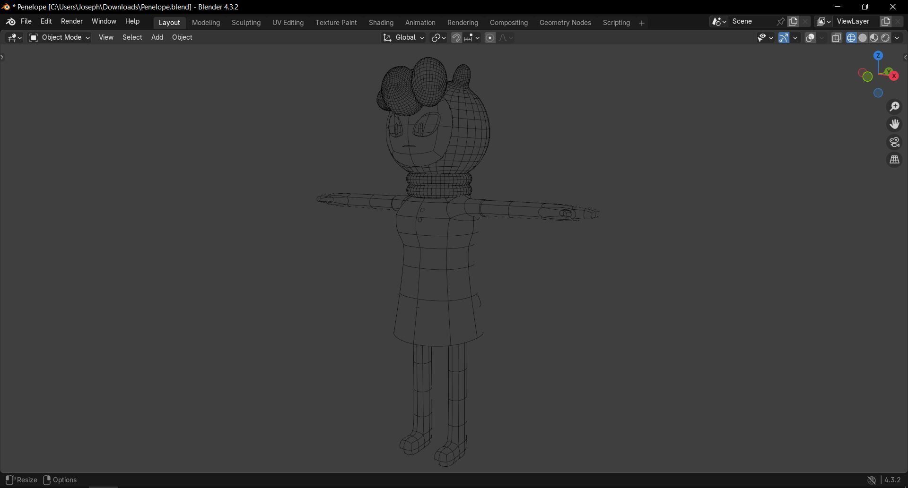
Task: Open proportional editing falloff menu
Action: point(506,38)
